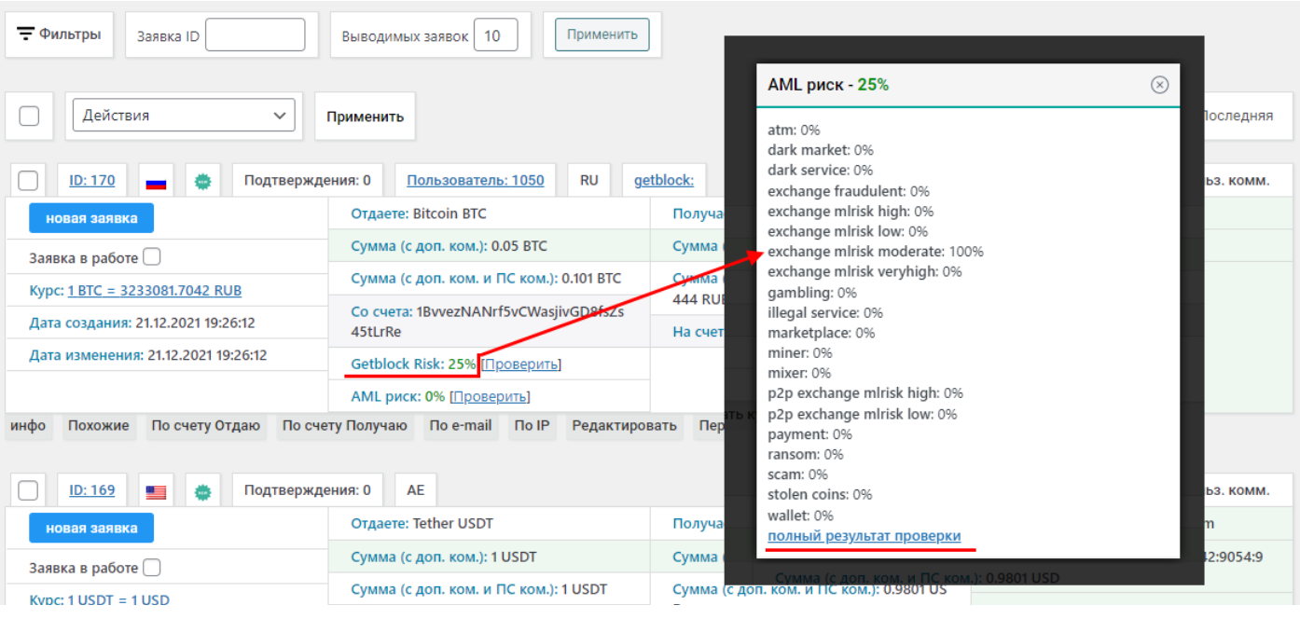Tick the select-all checkbox beside Действия
Screen dimensions: 1300x619
(29, 117)
